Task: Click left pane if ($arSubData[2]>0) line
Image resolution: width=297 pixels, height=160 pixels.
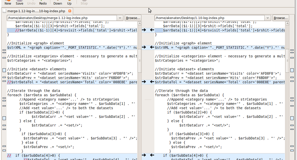Action: [x=42, y=113]
